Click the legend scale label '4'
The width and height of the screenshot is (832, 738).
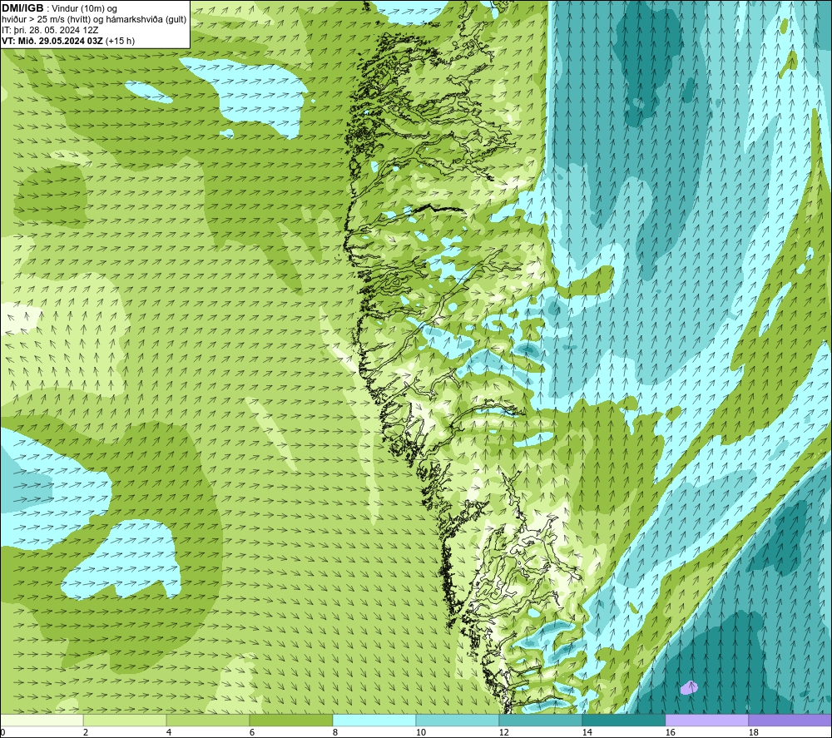tap(169, 732)
